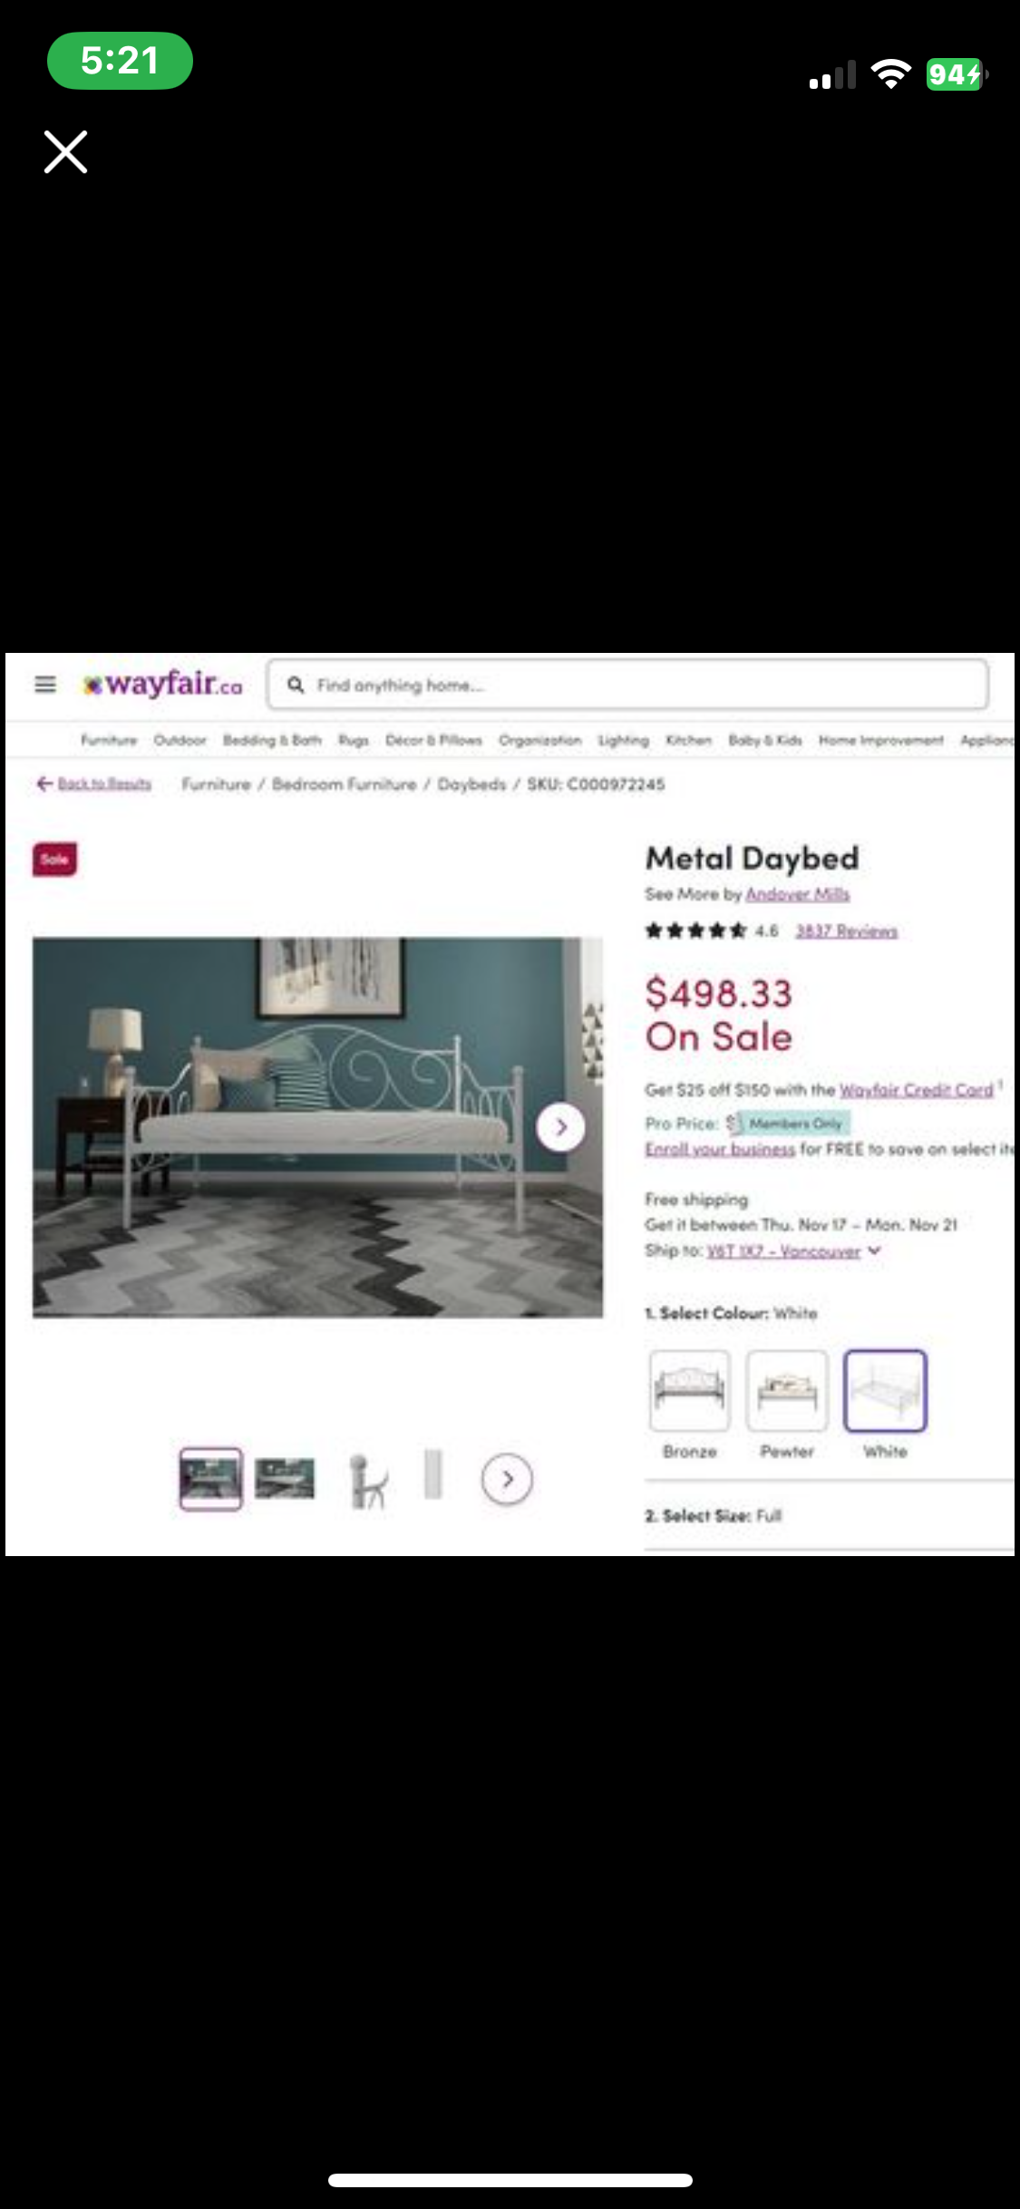
Task: Open the Andover Mills brand link
Action: (798, 894)
